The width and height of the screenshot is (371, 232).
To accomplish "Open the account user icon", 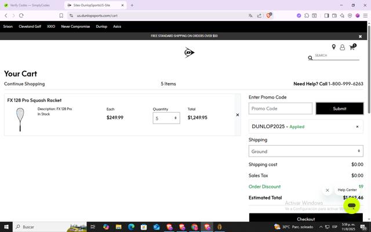I will point(342,48).
